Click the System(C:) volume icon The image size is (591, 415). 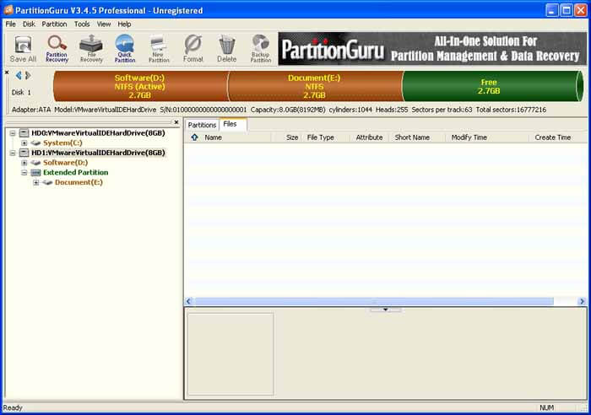(35, 143)
